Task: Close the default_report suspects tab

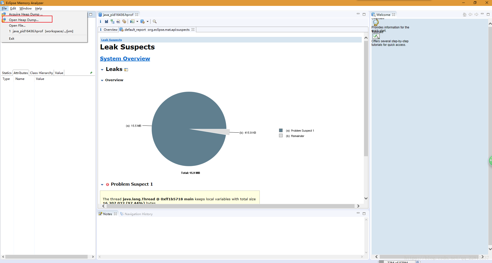Action: [193, 29]
